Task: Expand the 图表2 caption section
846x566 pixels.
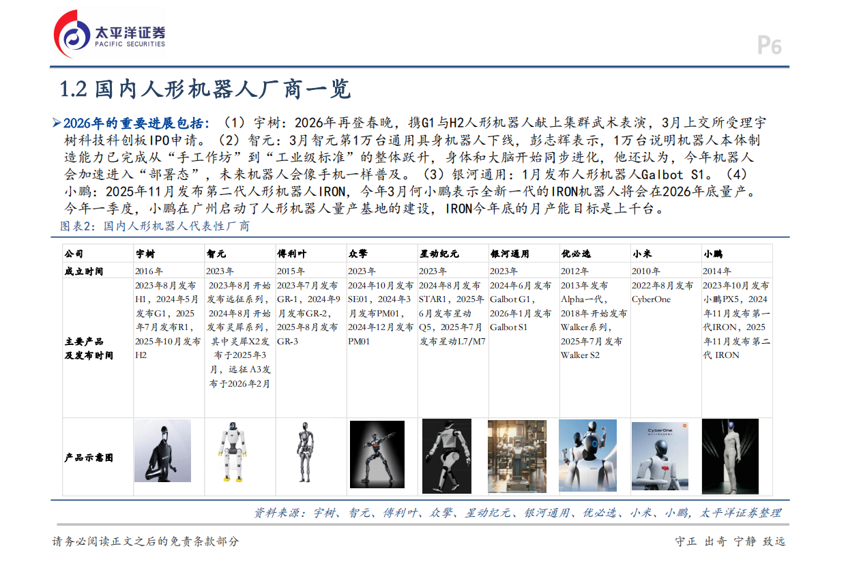Action: coord(151,225)
